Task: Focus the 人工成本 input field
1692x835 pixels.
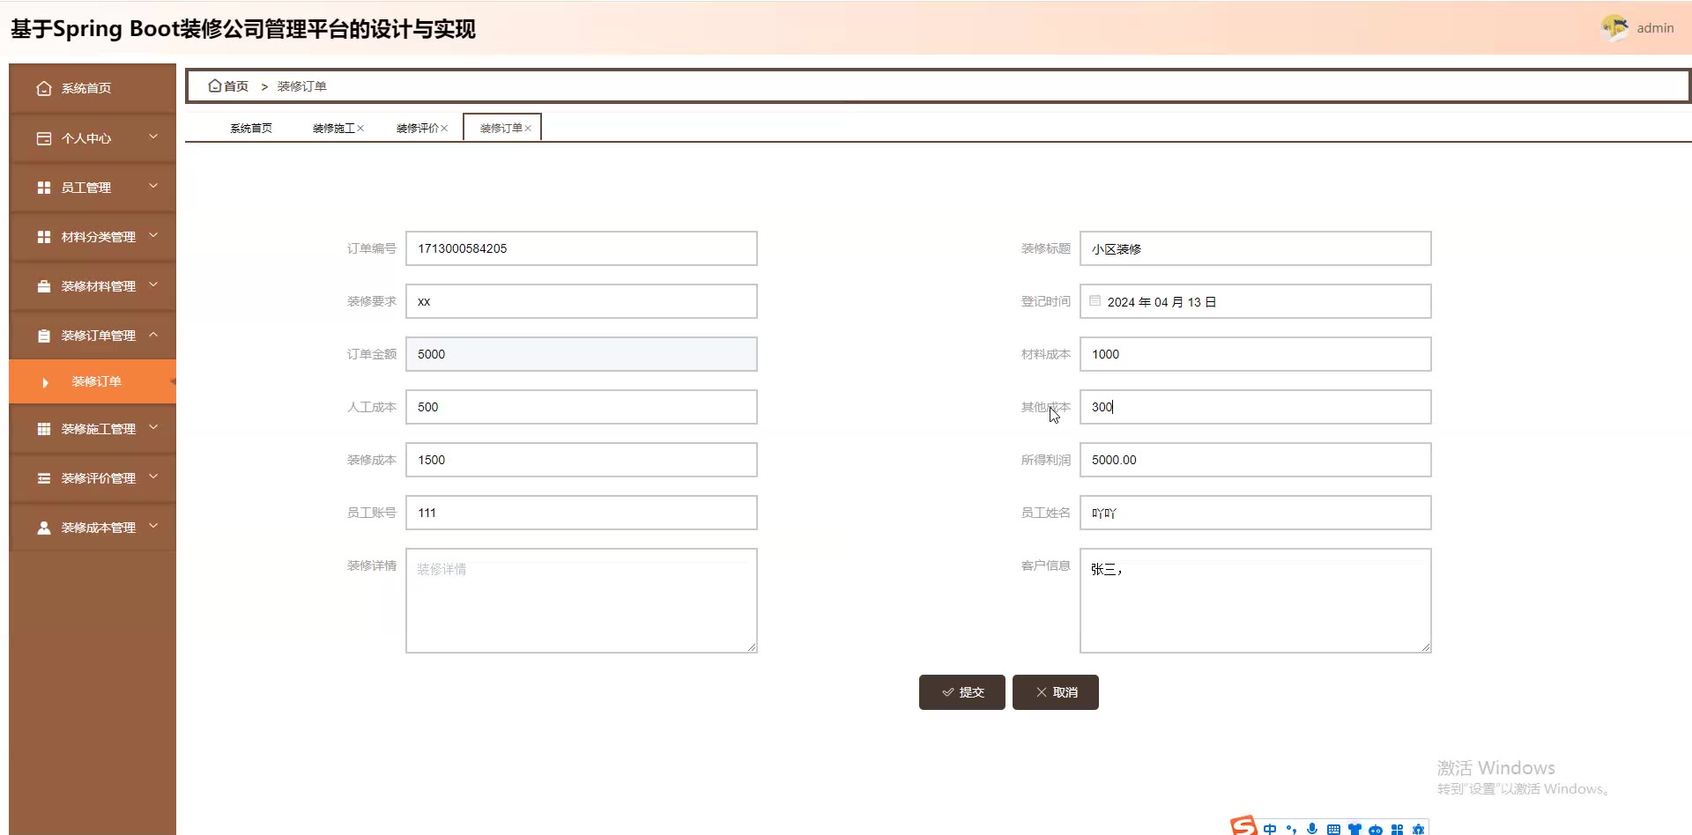Action: (x=581, y=407)
